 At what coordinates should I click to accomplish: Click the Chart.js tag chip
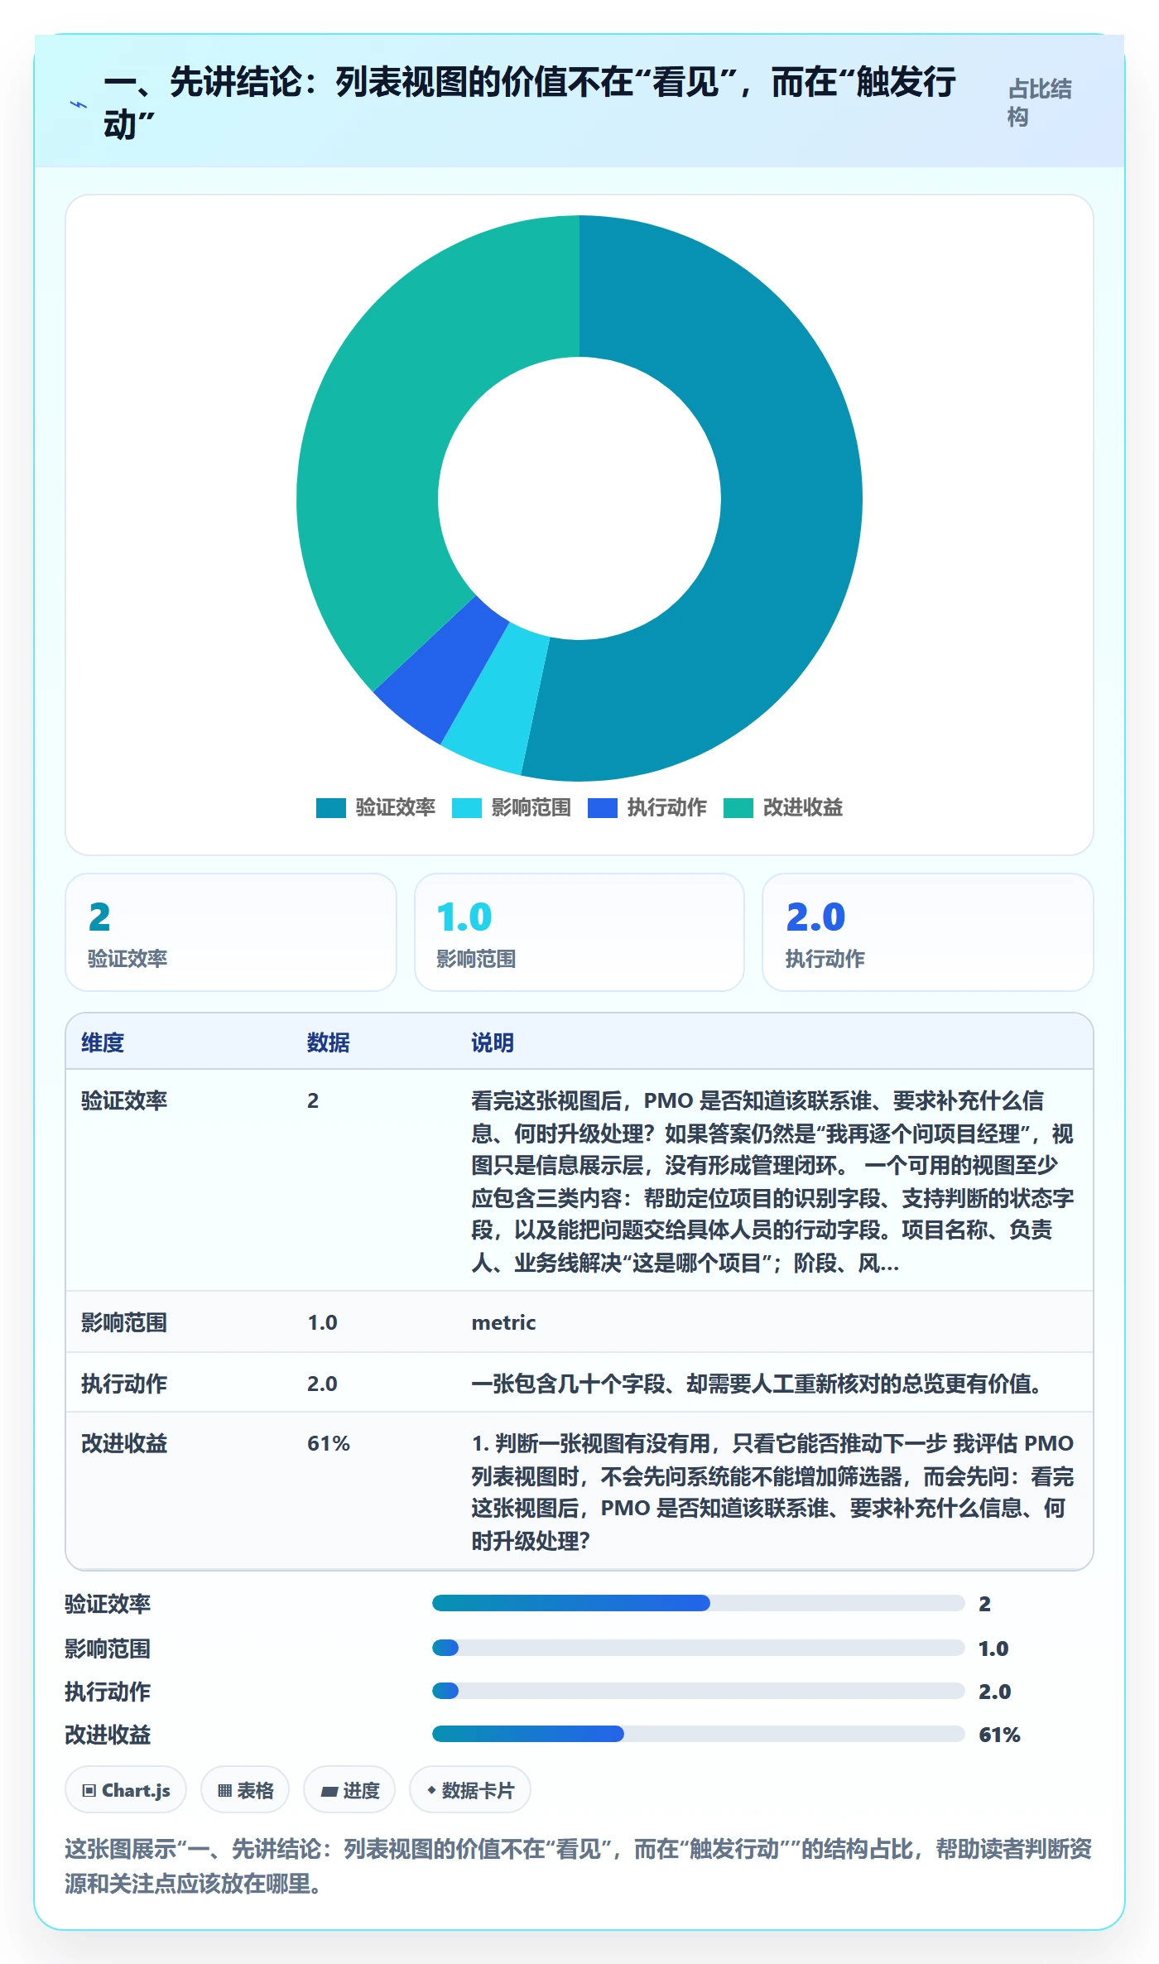[x=126, y=1790]
